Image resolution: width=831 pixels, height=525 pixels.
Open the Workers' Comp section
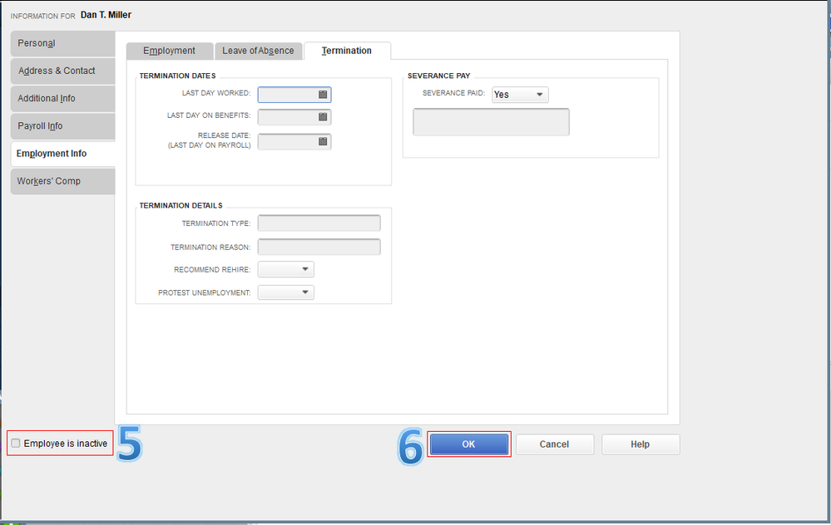click(x=62, y=181)
